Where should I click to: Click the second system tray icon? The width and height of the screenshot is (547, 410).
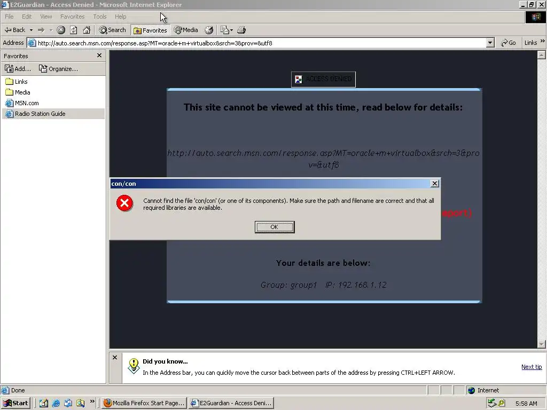[502, 403]
